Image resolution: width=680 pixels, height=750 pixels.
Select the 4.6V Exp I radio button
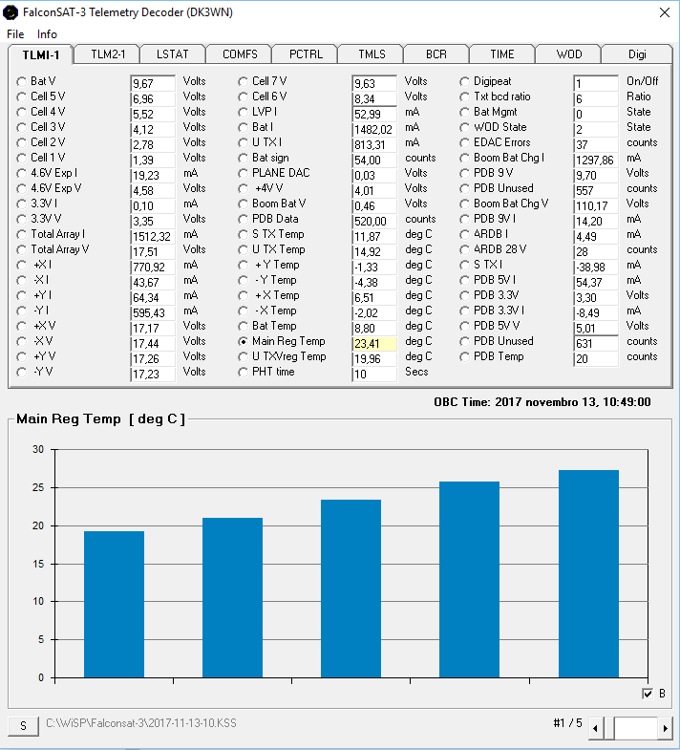pyautogui.click(x=21, y=174)
